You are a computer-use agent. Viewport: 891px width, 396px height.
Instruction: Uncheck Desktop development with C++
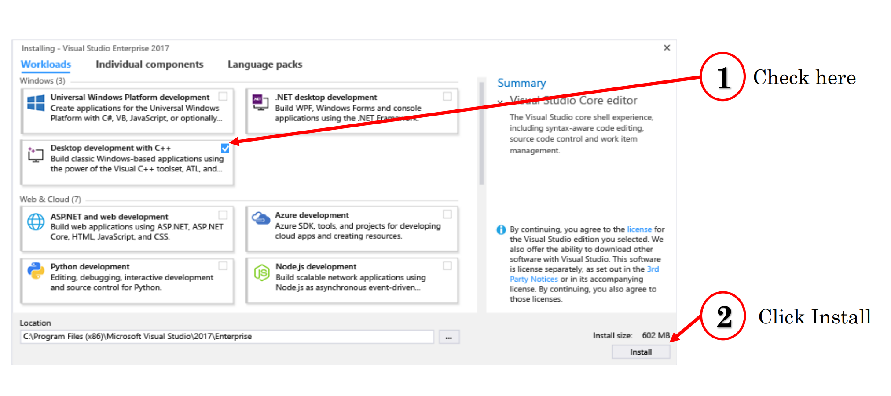coord(225,149)
